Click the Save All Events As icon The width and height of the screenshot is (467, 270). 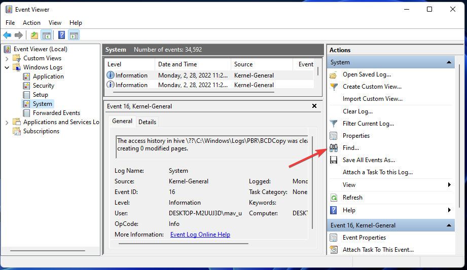coord(334,160)
